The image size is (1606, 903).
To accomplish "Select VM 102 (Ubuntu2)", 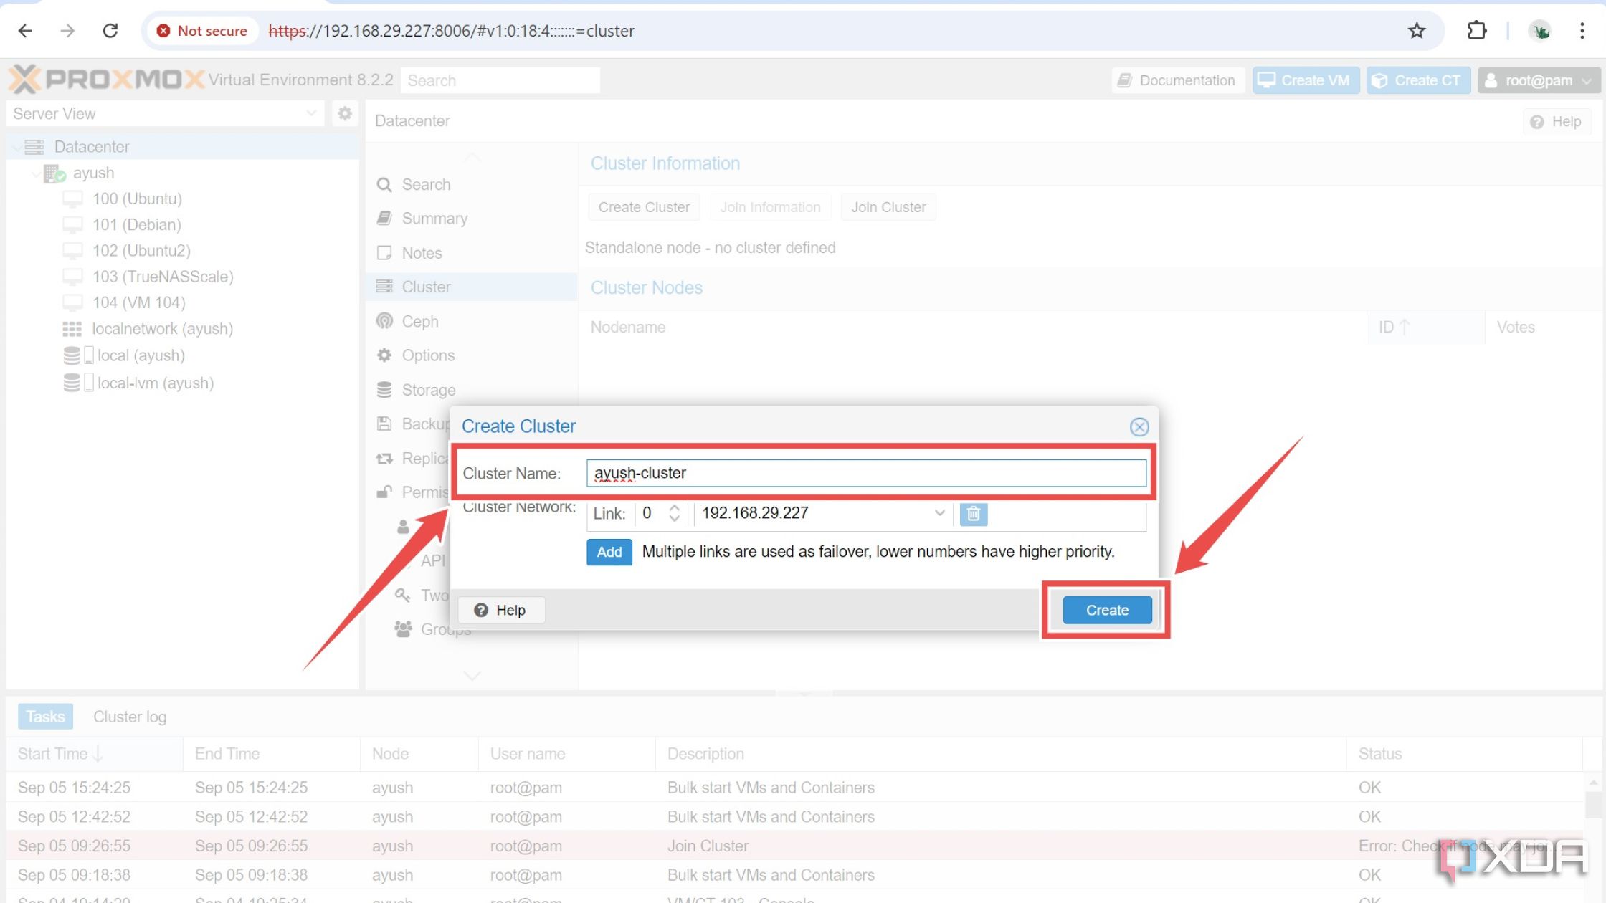I will tap(141, 251).
